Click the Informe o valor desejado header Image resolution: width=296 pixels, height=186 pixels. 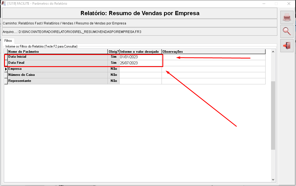[x=140, y=52]
